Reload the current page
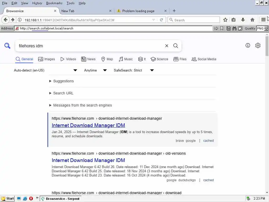 pyautogui.click(x=162, y=20)
